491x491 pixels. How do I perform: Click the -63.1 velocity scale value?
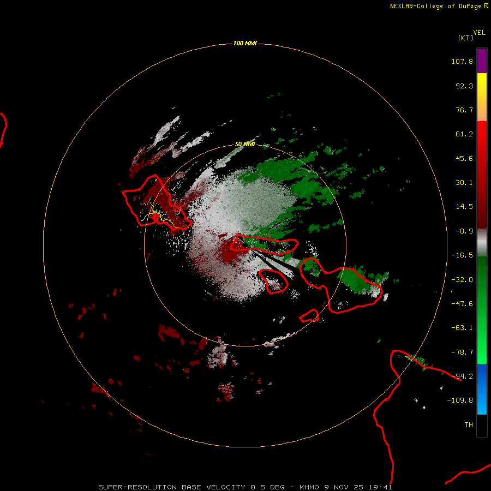point(462,328)
